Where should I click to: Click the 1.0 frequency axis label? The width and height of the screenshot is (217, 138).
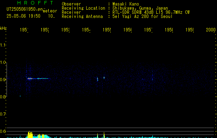point(3,62)
